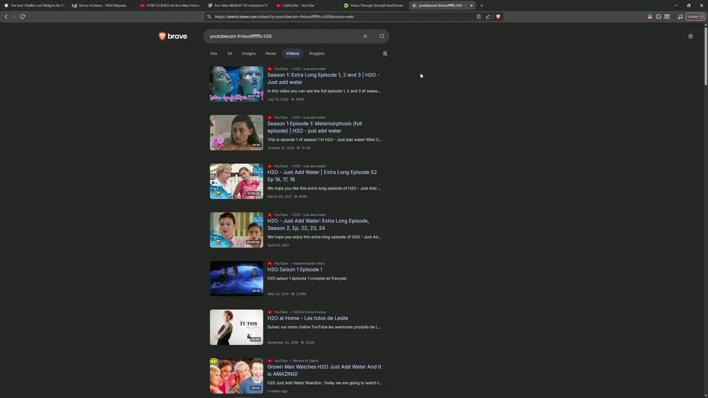
Task: Click thumbnail of Metamorphosis episode video
Action: [236, 133]
